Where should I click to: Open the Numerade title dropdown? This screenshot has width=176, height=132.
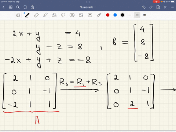click(x=88, y=7)
